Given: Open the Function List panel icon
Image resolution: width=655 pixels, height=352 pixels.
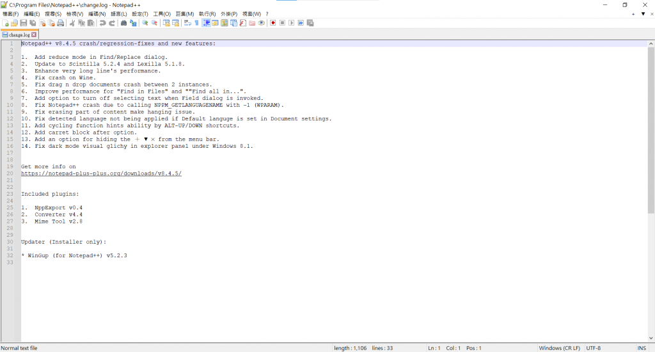Looking at the screenshot, I should [x=242, y=23].
